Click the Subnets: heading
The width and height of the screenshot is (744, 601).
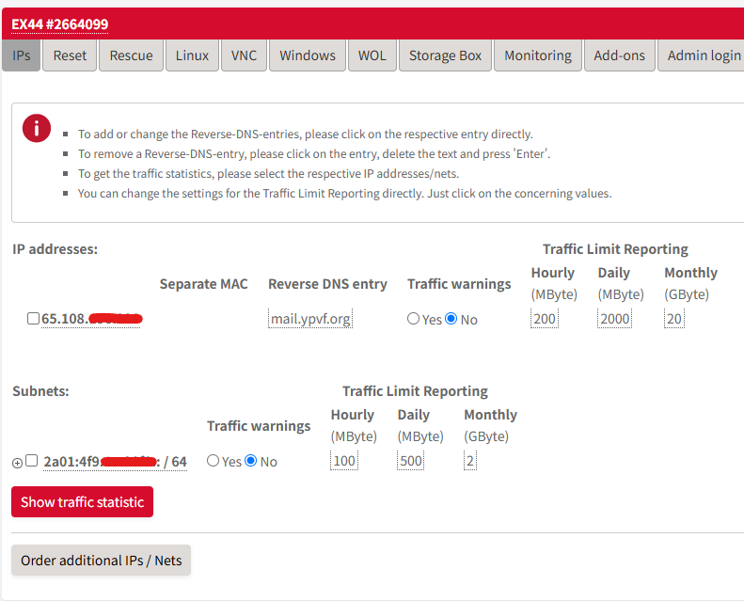point(40,391)
